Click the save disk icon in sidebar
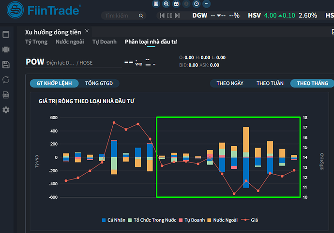Screen dimensions: 334x233 [6, 65]
